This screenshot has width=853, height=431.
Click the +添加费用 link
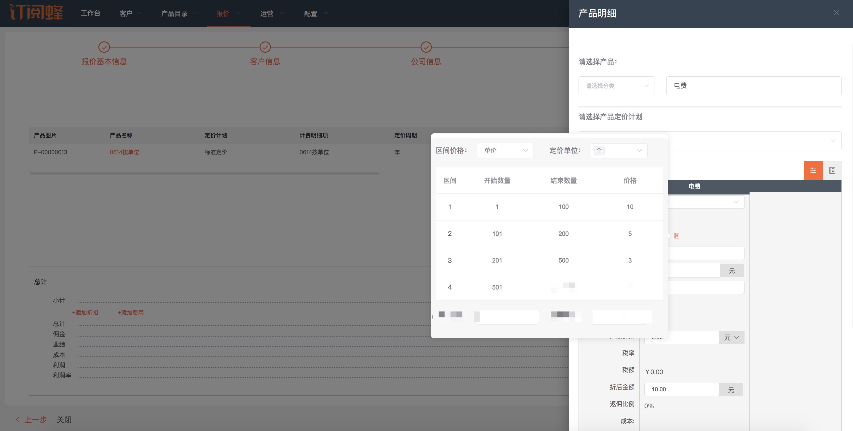click(130, 313)
